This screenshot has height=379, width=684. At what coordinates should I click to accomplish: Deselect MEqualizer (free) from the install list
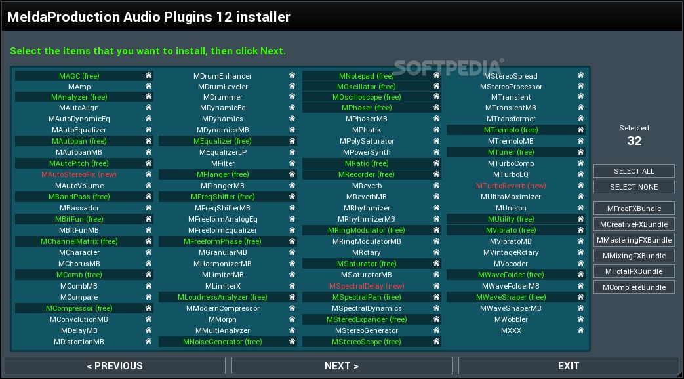click(223, 142)
